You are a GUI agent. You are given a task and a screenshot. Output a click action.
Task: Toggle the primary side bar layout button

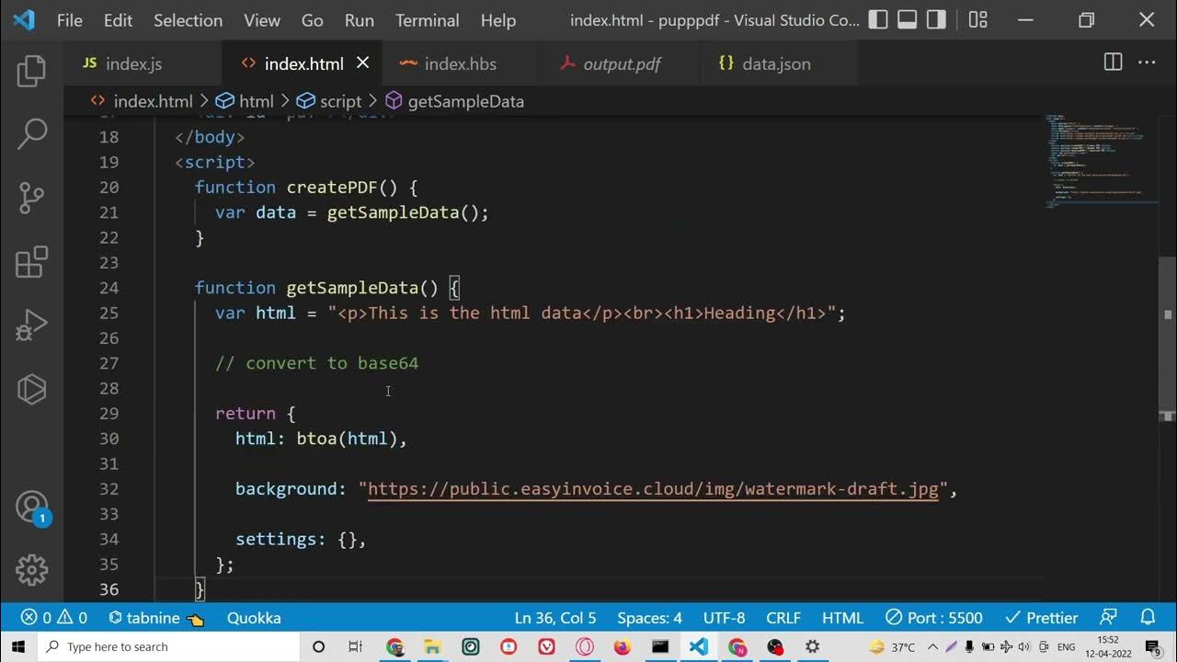coord(878,19)
